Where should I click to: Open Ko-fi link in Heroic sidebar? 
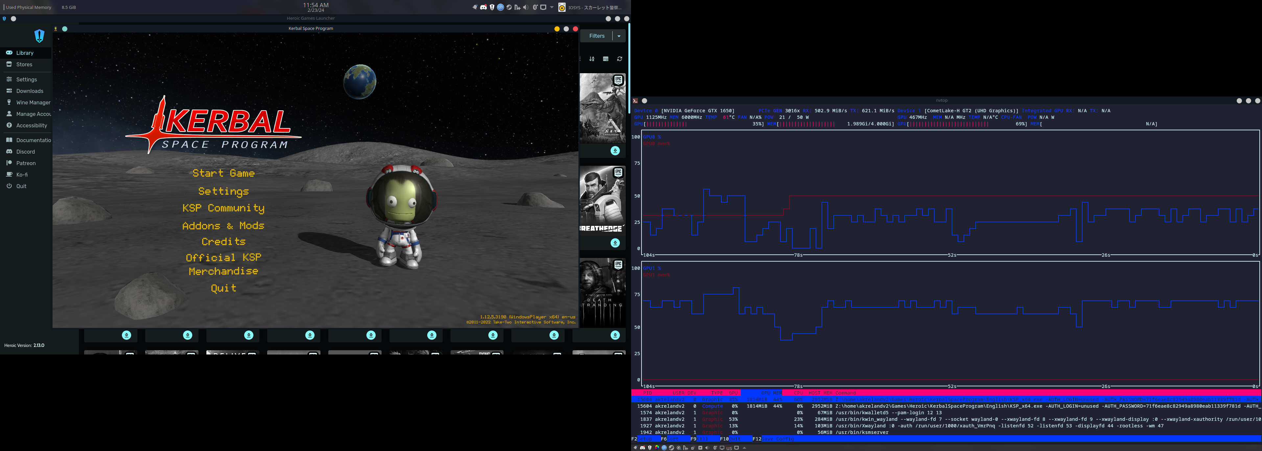coord(26,175)
